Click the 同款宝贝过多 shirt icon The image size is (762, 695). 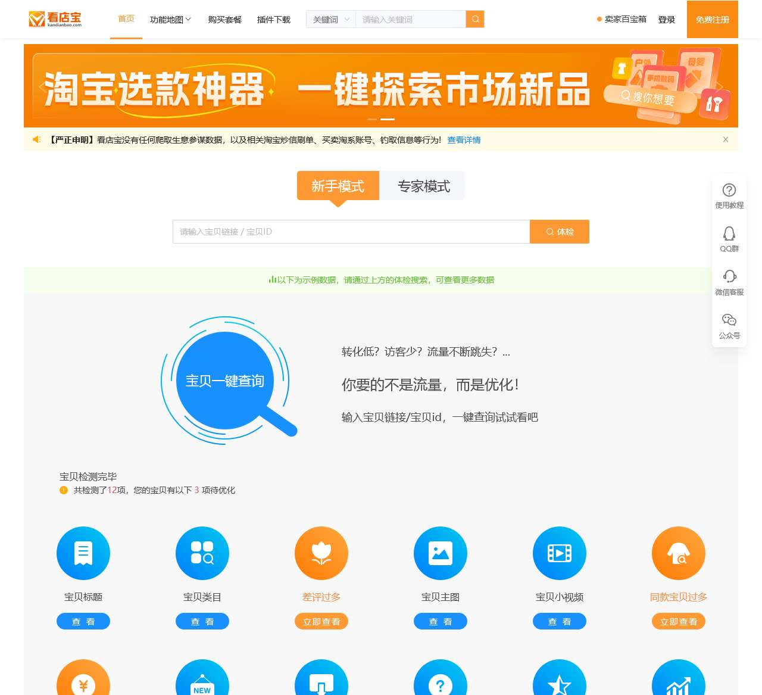pyautogui.click(x=679, y=553)
